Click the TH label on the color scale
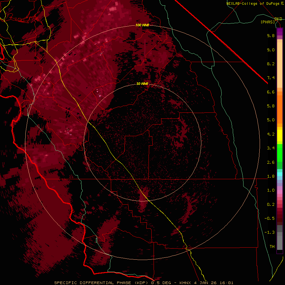This screenshot has height=285, width=285. pyautogui.click(x=272, y=247)
